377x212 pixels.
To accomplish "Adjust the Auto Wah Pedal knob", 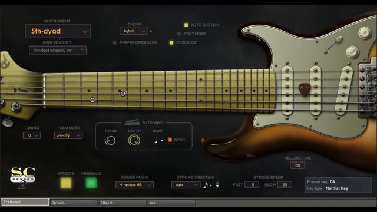I will (111, 140).
